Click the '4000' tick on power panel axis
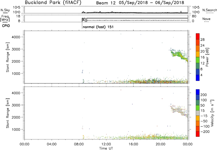Screen dimensions: 217x150 pos(16,37)
